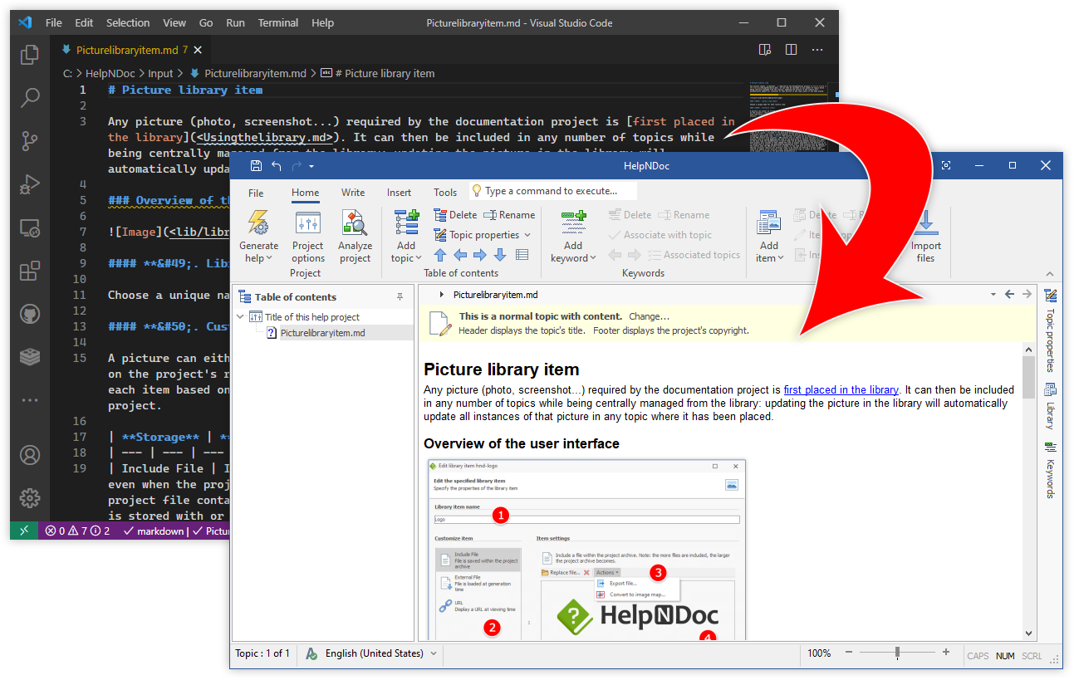Viewport: 1074px width, 680px height.
Task: Follow 'first placed in the library' link
Action: click(841, 389)
